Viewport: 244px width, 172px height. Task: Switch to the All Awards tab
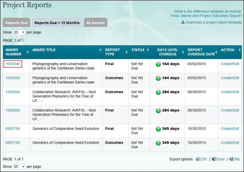point(95,23)
